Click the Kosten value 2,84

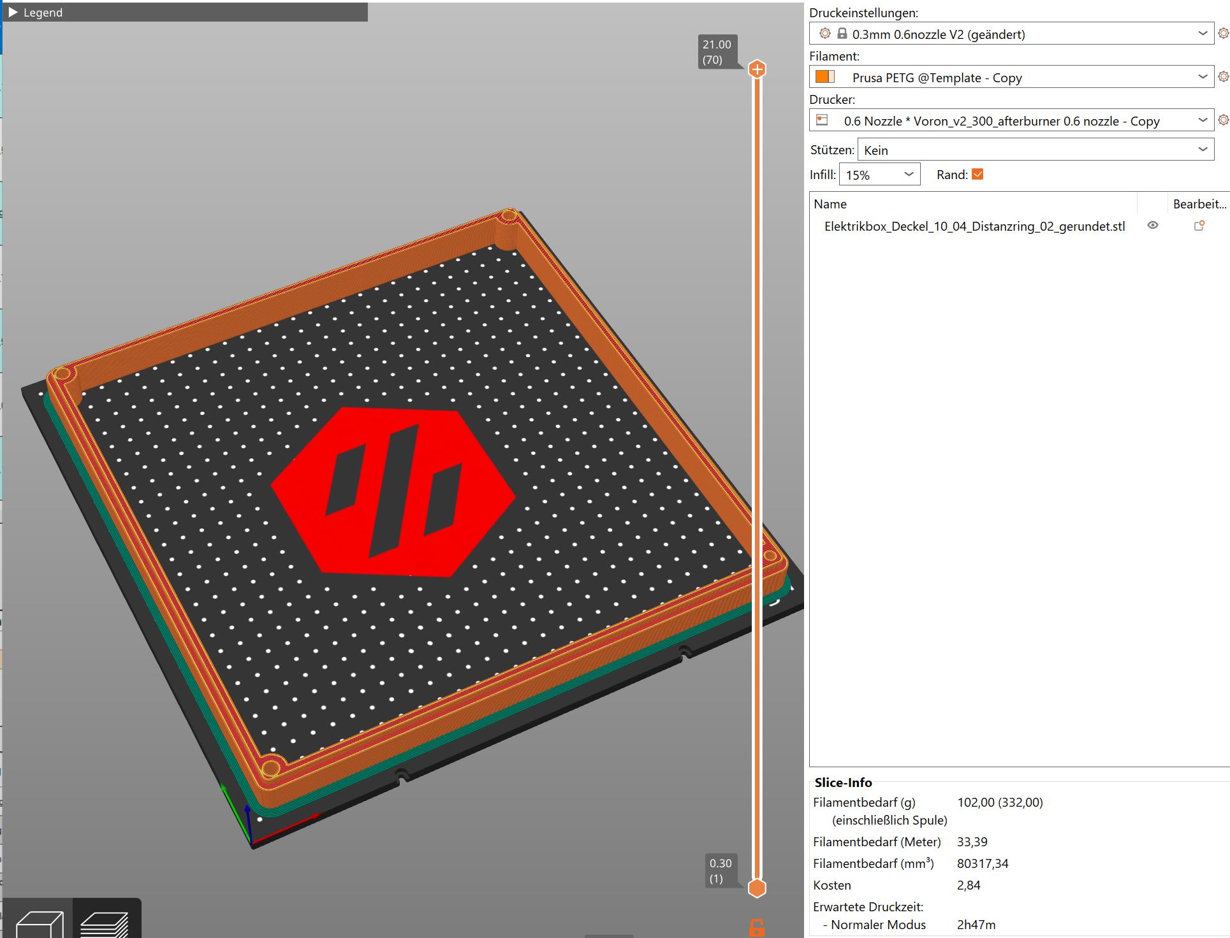969,885
